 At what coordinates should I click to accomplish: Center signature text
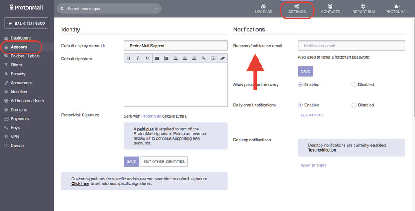click(185, 59)
